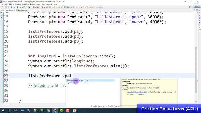
Task: Click the Forward navigation arrow in toolbar
Action: point(97,7)
